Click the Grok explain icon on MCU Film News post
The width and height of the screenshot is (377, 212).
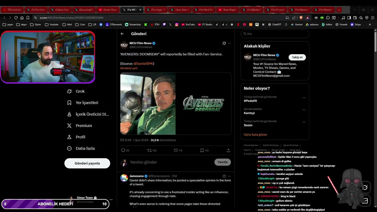(224, 43)
